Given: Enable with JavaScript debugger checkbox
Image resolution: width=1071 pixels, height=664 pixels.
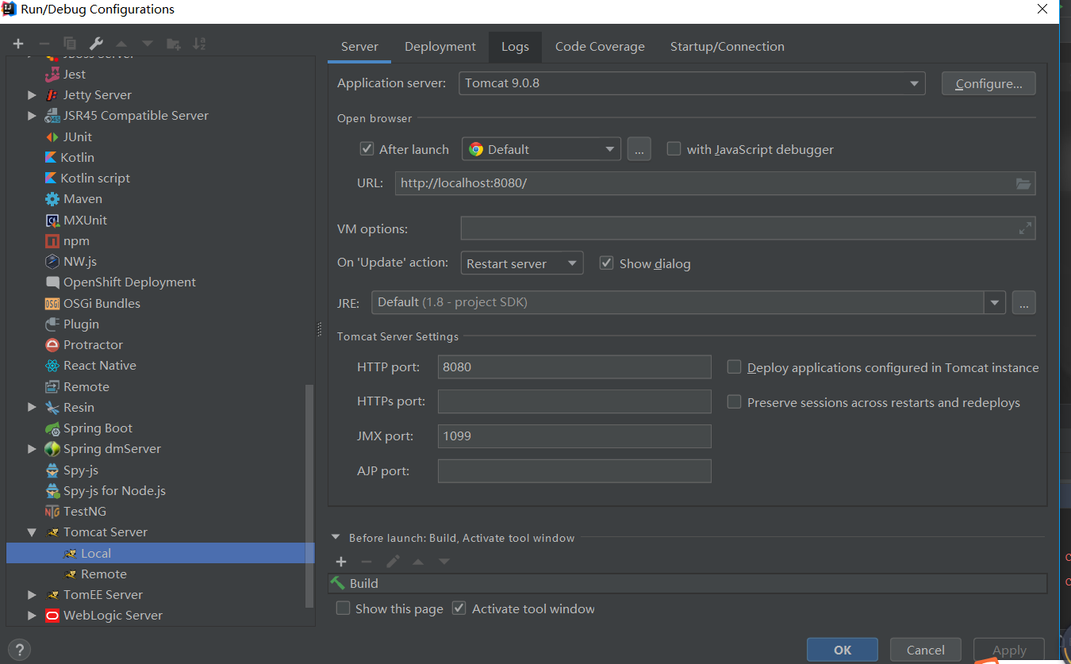Looking at the screenshot, I should [674, 149].
